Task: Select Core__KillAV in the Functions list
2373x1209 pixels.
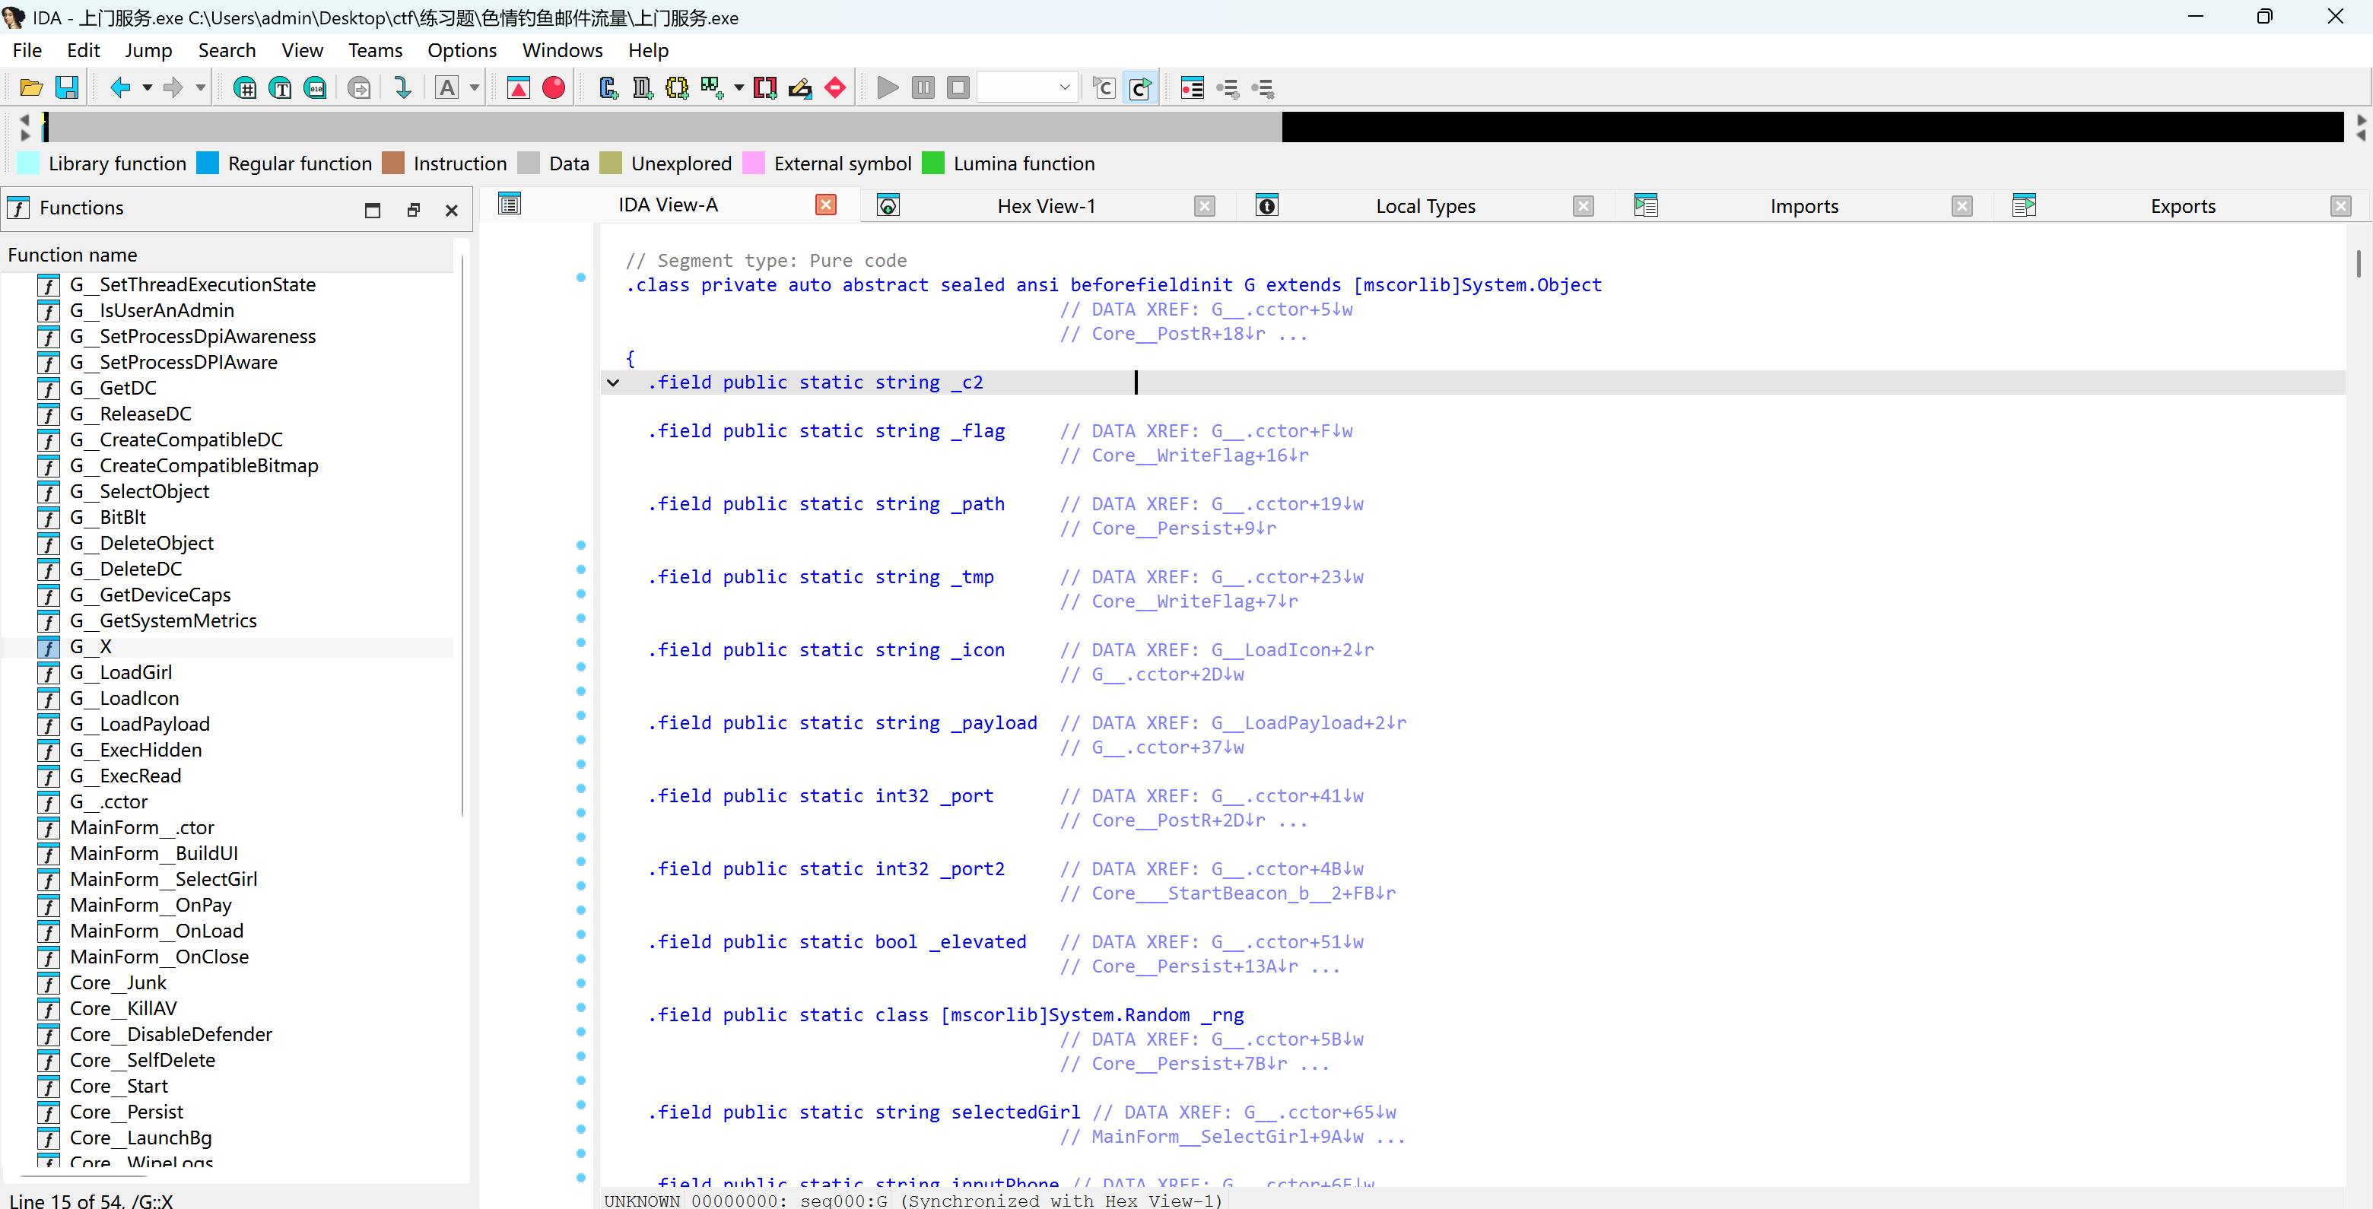Action: [122, 1009]
